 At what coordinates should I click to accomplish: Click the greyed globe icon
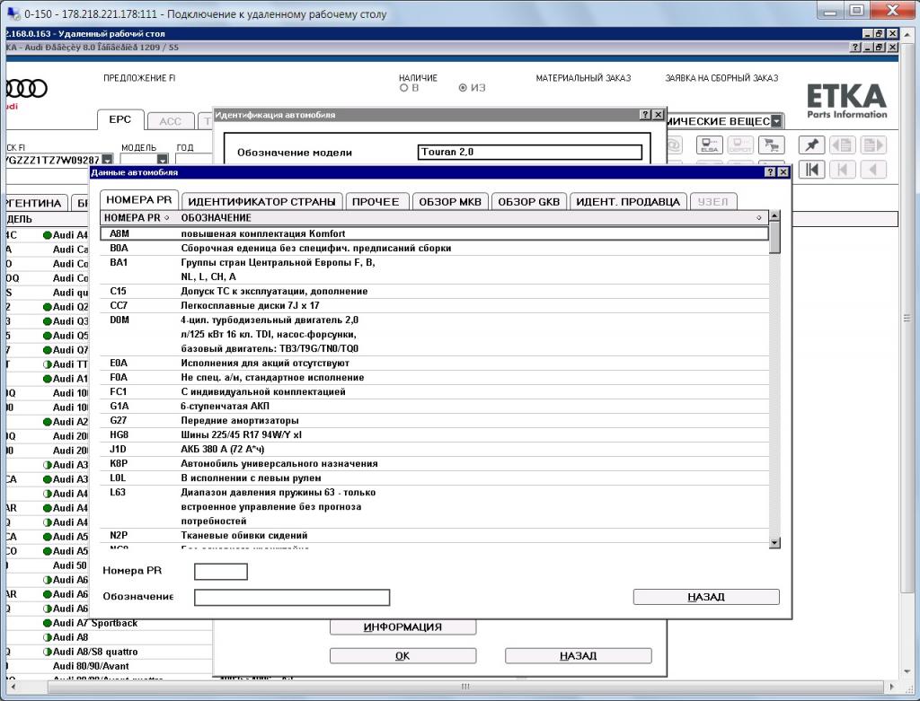674,145
